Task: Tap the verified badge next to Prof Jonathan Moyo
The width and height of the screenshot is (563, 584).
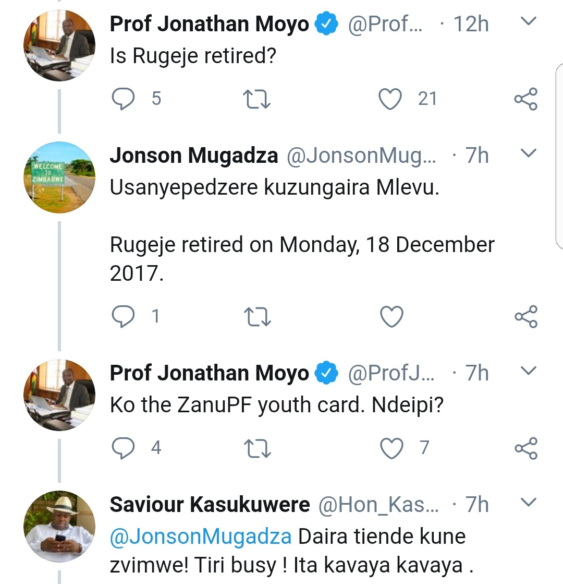Action: [326, 22]
